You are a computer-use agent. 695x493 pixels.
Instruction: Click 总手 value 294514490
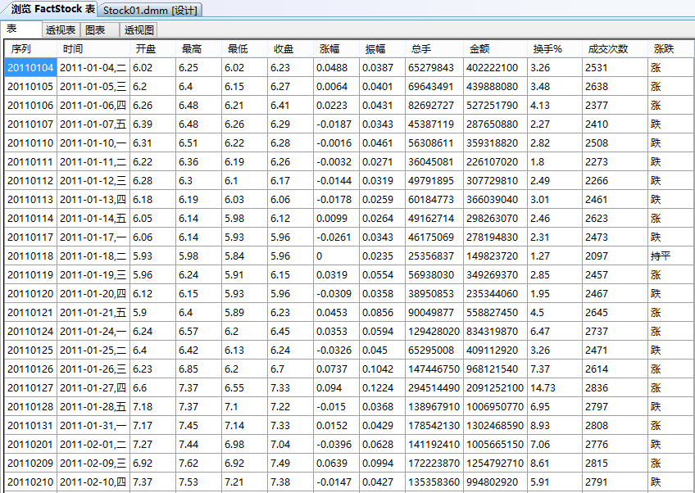(434, 388)
